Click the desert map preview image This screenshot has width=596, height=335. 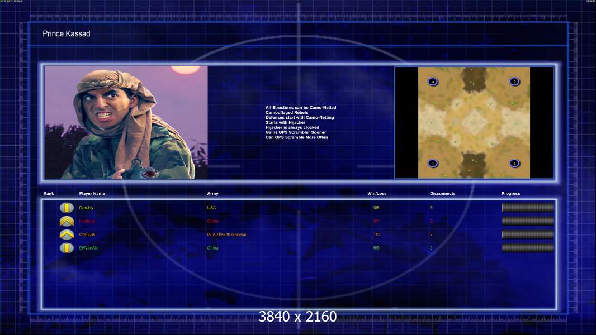pos(474,122)
